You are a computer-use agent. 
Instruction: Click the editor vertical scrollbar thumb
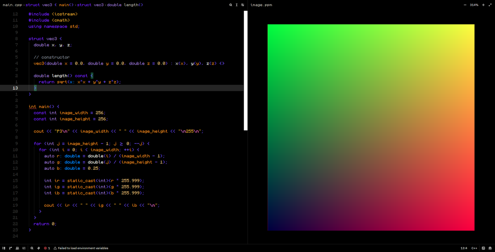tap(245, 70)
